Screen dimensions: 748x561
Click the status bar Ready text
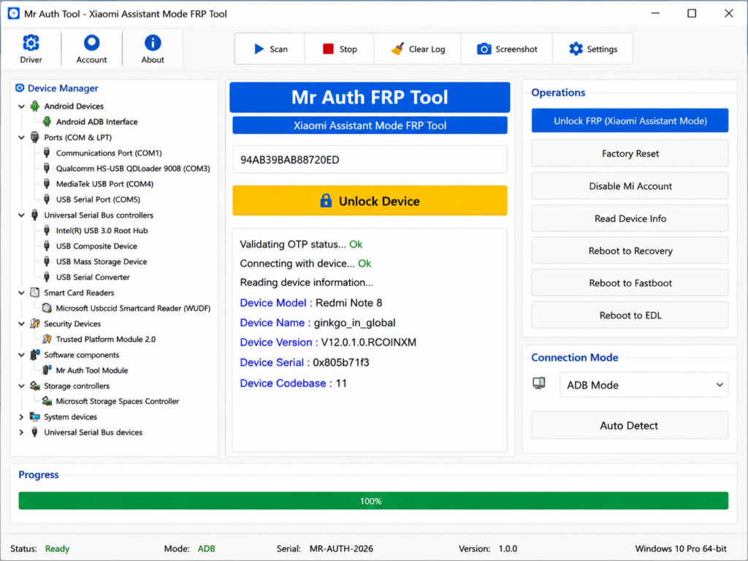[57, 549]
